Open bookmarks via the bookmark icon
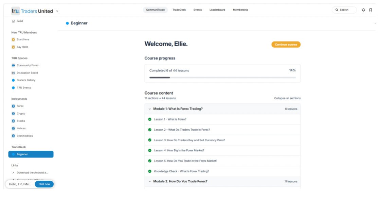This screenshot has height=198, width=381. [x=370, y=10]
